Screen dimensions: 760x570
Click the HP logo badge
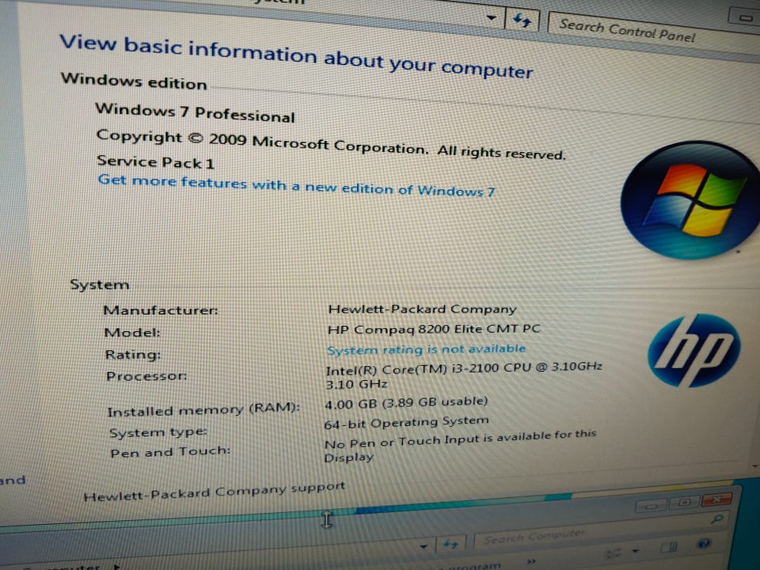(694, 350)
